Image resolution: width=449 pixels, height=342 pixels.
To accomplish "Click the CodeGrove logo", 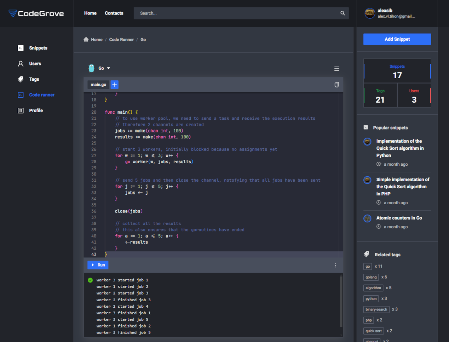I will click(x=36, y=13).
